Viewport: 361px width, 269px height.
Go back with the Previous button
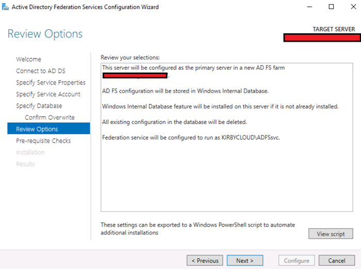point(205,260)
